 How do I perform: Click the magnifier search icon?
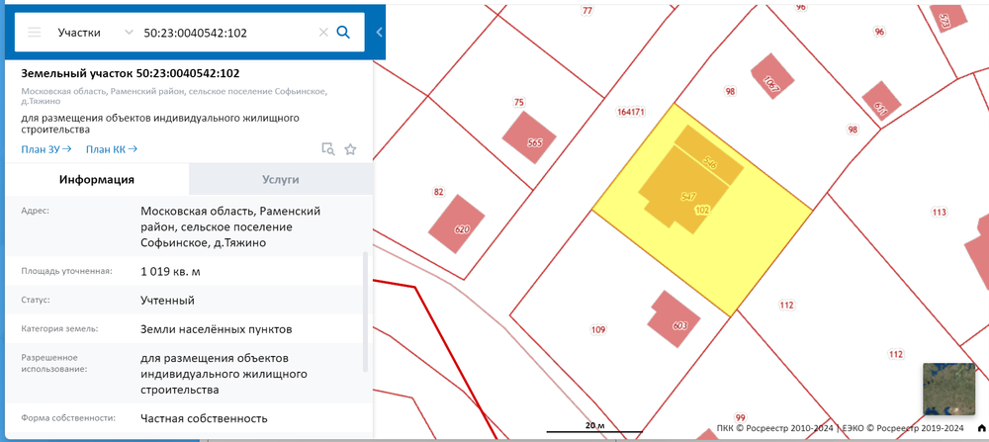(344, 33)
